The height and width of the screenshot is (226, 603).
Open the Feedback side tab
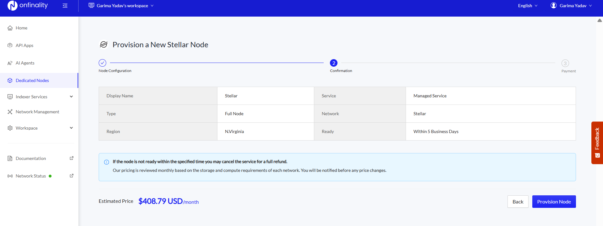point(597,143)
